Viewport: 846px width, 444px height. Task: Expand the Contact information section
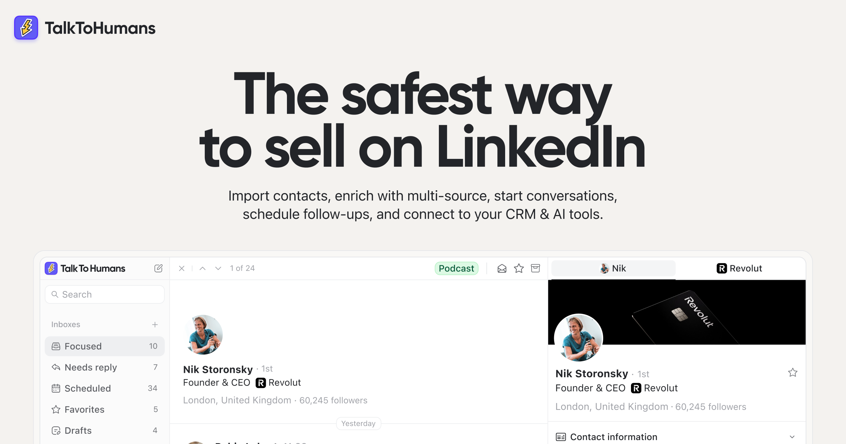[x=677, y=437]
